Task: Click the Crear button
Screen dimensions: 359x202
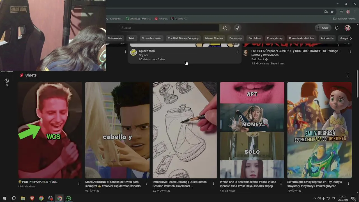Action: point(323,28)
